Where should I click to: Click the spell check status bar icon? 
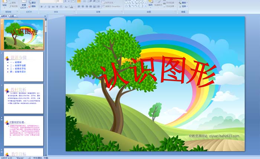click(29, 158)
